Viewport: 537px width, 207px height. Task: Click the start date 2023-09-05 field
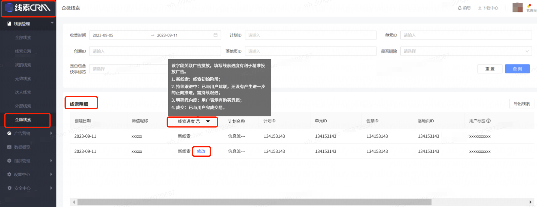[103, 35]
